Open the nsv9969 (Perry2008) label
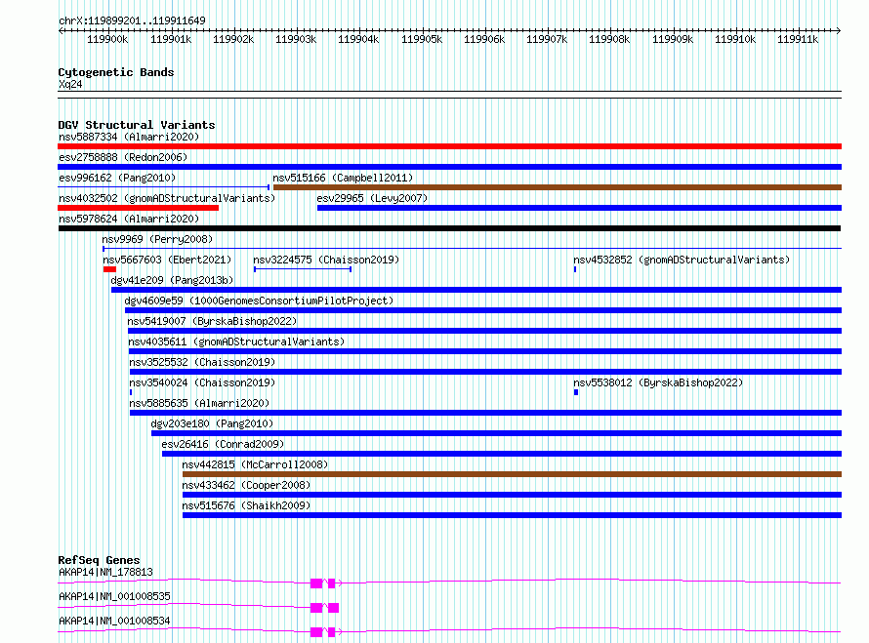Screen dimensions: 869x643 [x=157, y=239]
